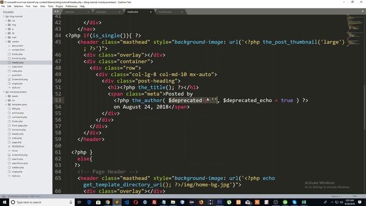
Task: Click the search.php file icon
Action: click(x=9, y=159)
